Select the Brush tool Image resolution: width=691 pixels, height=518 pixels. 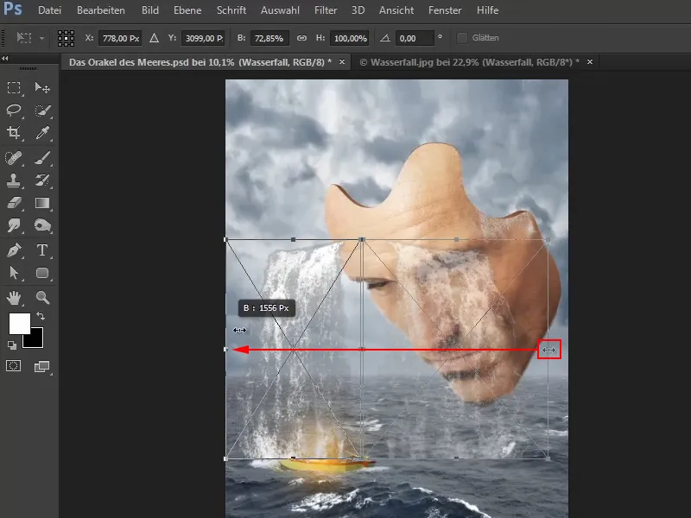point(42,158)
